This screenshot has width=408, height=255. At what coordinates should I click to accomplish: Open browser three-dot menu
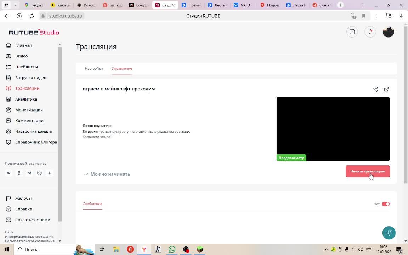point(376,16)
